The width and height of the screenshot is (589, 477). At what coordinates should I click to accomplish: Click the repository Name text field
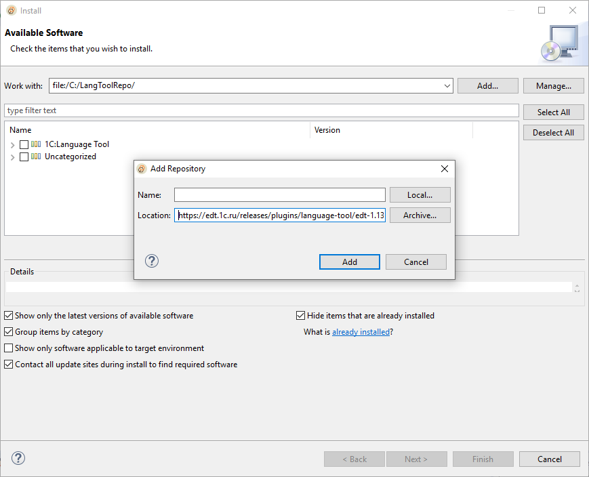click(x=279, y=195)
